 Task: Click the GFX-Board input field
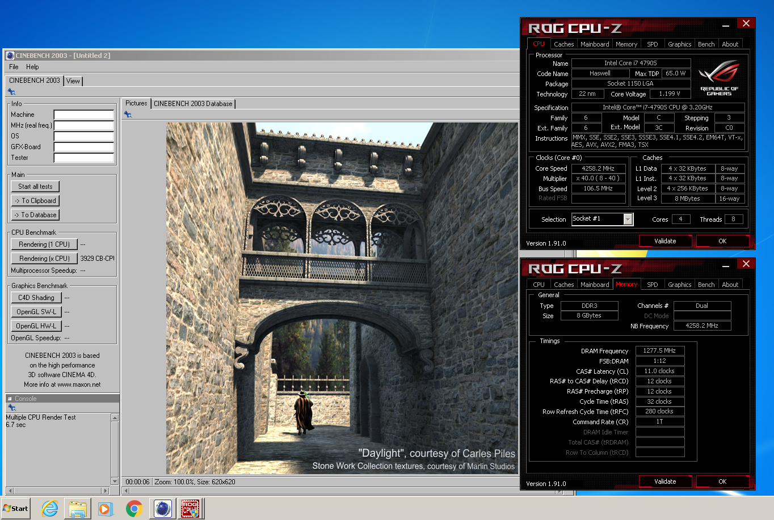[84, 147]
